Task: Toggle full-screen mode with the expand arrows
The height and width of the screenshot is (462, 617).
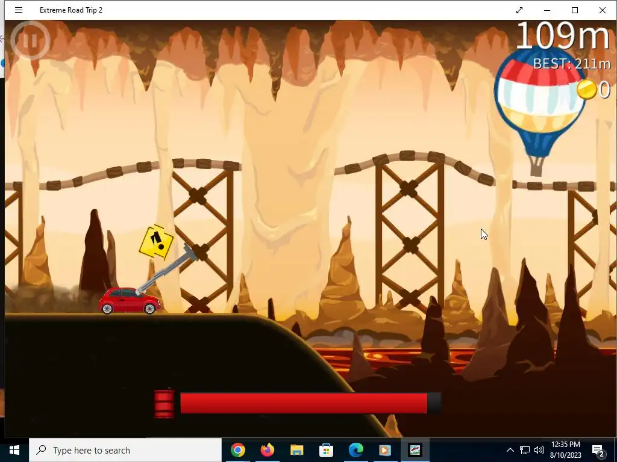Action: 519,10
